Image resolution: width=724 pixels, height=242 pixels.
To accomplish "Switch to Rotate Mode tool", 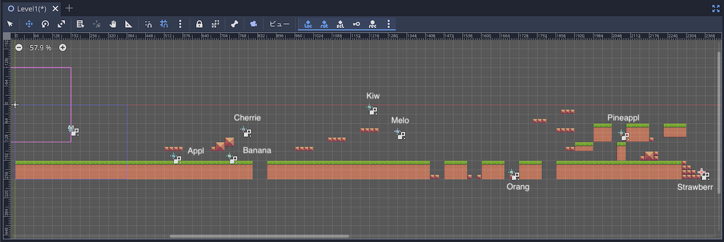I will click(x=45, y=24).
